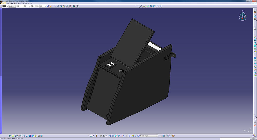Open the layered box icon with dropdown
Image resolution: width=257 pixels, height=140 pixels.
(x=74, y=6)
